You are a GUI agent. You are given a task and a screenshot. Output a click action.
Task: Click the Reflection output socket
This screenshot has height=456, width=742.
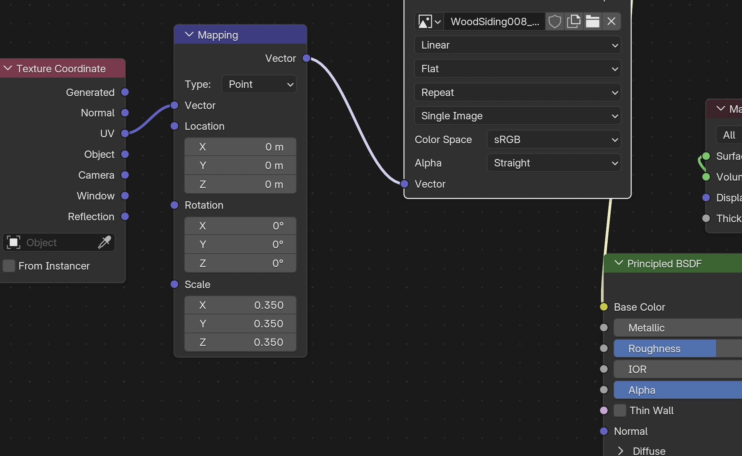click(x=125, y=217)
